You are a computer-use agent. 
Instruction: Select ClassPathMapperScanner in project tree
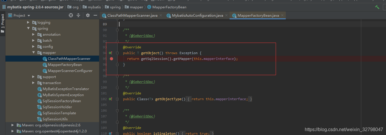tap(69, 58)
